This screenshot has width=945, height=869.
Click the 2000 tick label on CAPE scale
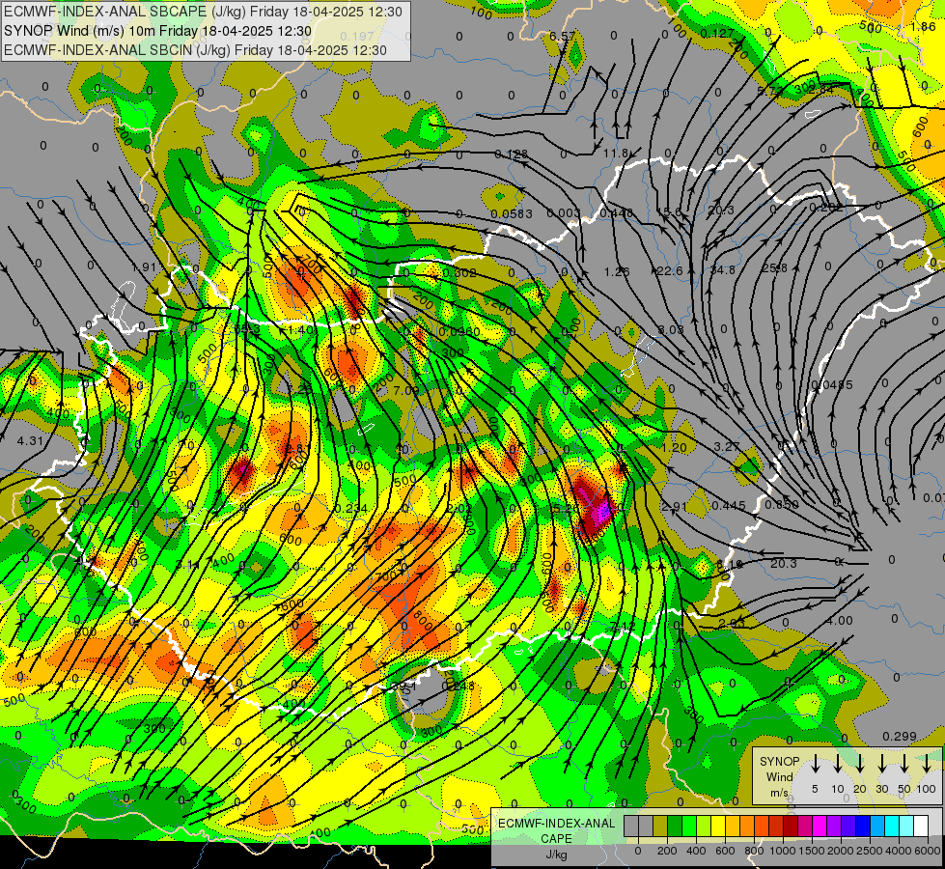tap(841, 851)
